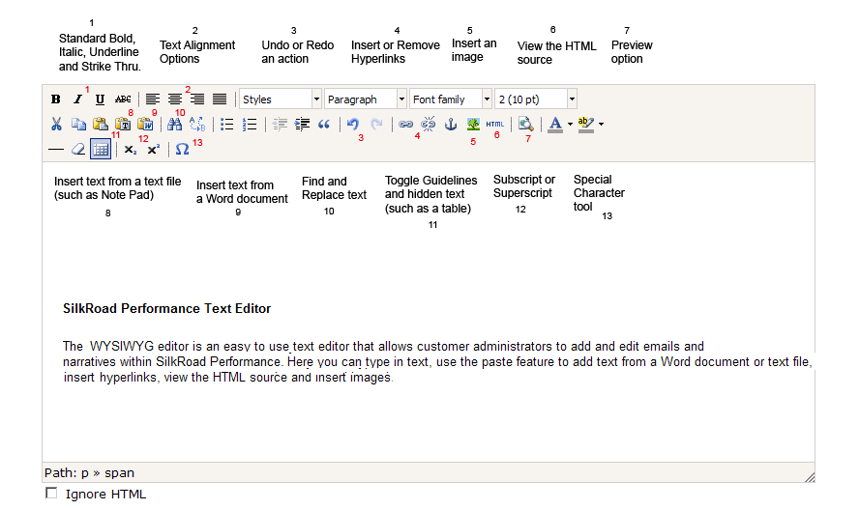Click 'Special Character tool' label
This screenshot has height=510, width=860.
(599, 193)
